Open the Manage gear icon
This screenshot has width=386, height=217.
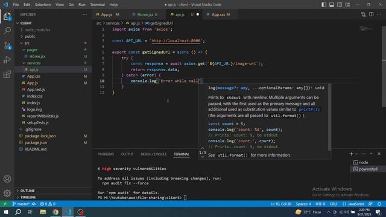7,193
